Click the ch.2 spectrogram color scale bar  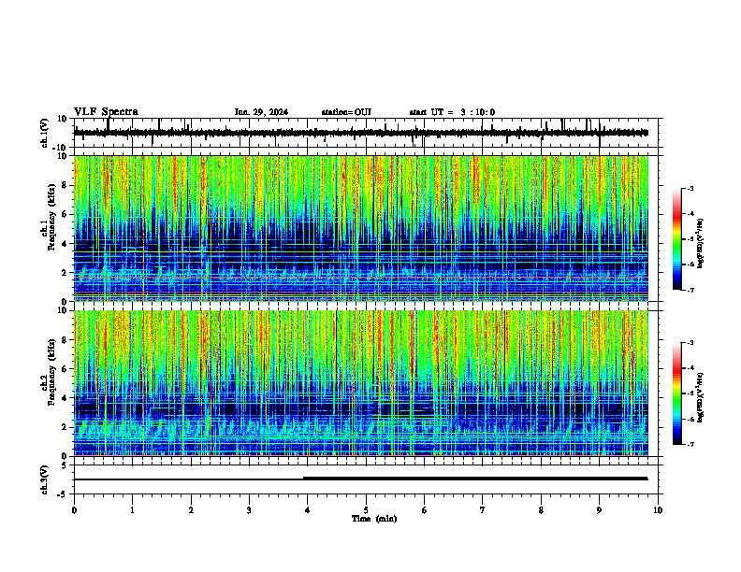[676, 393]
